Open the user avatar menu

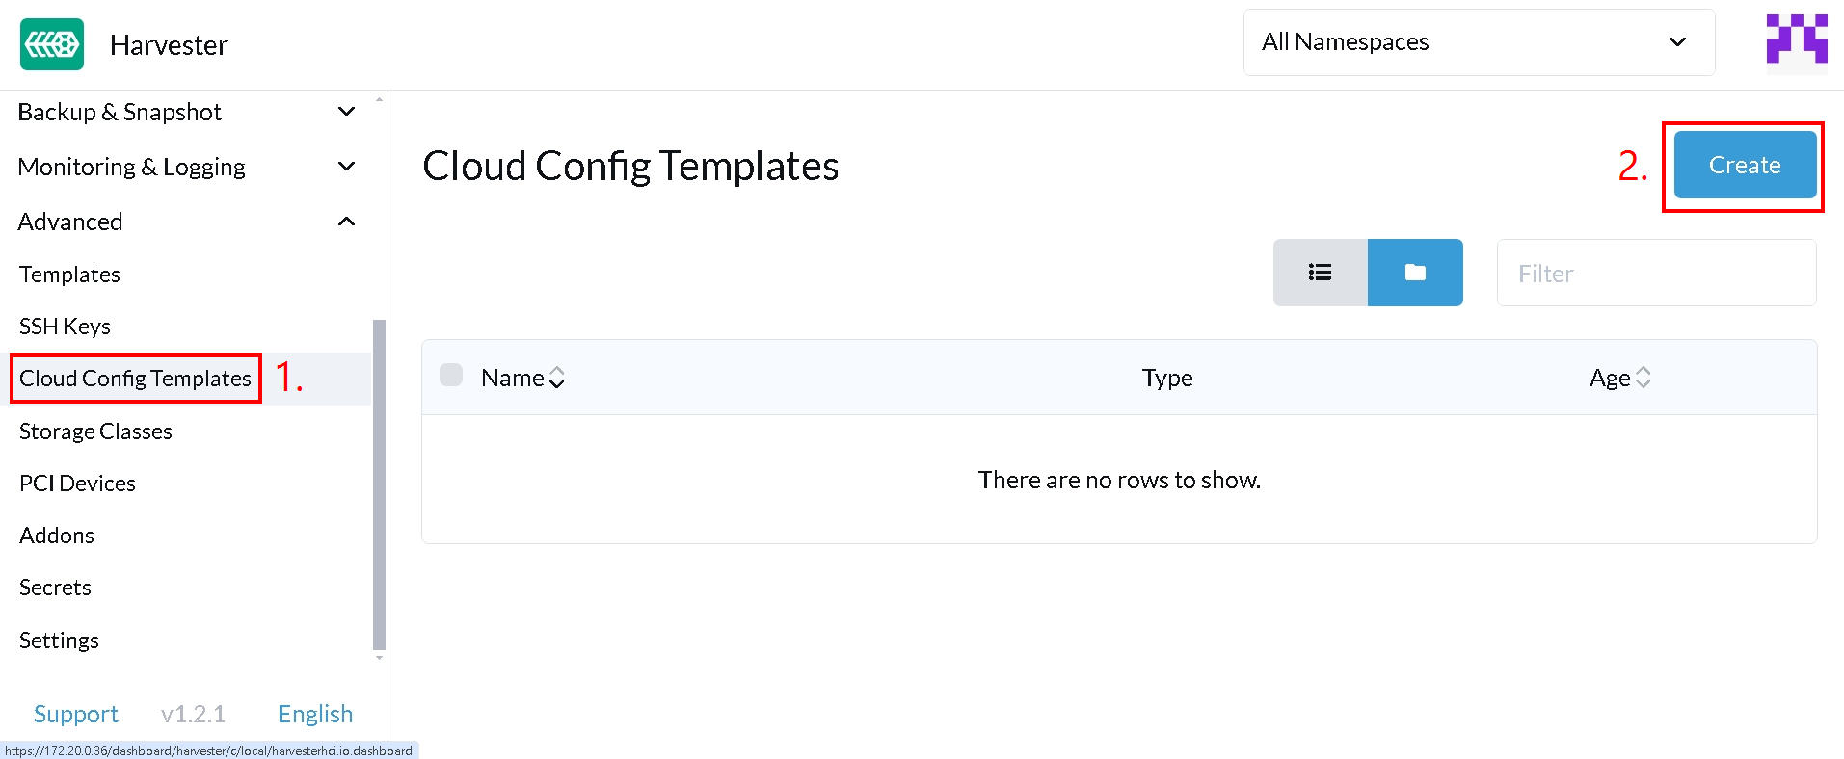[x=1797, y=43]
